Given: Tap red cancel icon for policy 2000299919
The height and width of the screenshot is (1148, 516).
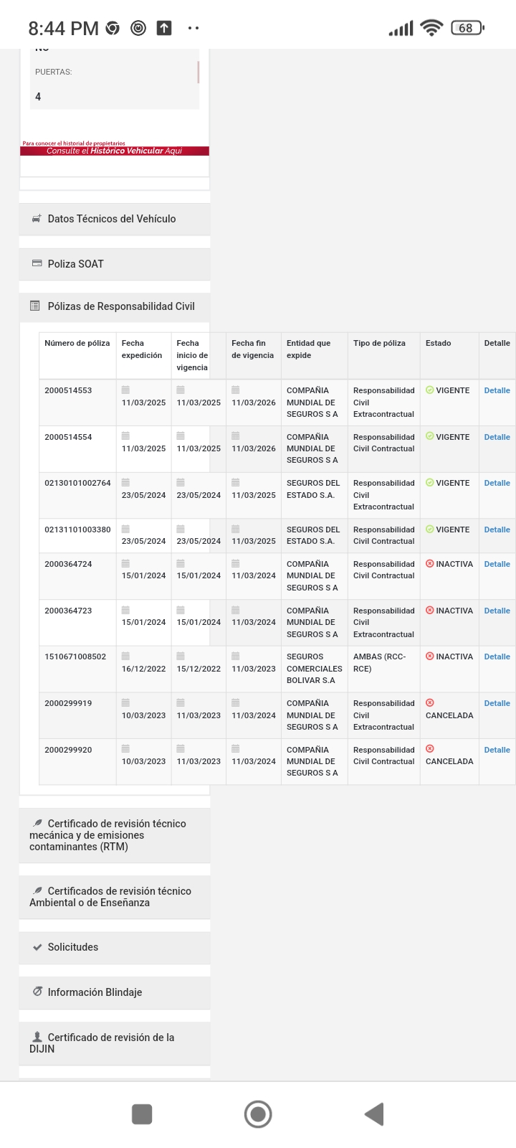Looking at the screenshot, I should point(430,703).
